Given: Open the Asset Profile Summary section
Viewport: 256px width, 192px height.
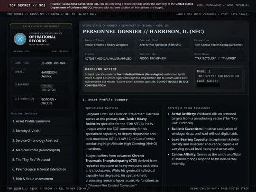Looking at the screenshot, I should [x=41, y=121].
